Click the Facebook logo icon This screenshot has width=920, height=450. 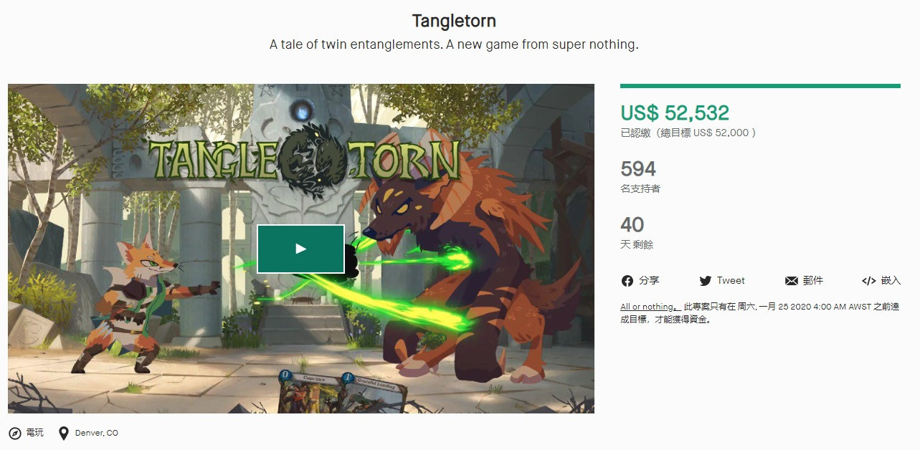coord(627,281)
